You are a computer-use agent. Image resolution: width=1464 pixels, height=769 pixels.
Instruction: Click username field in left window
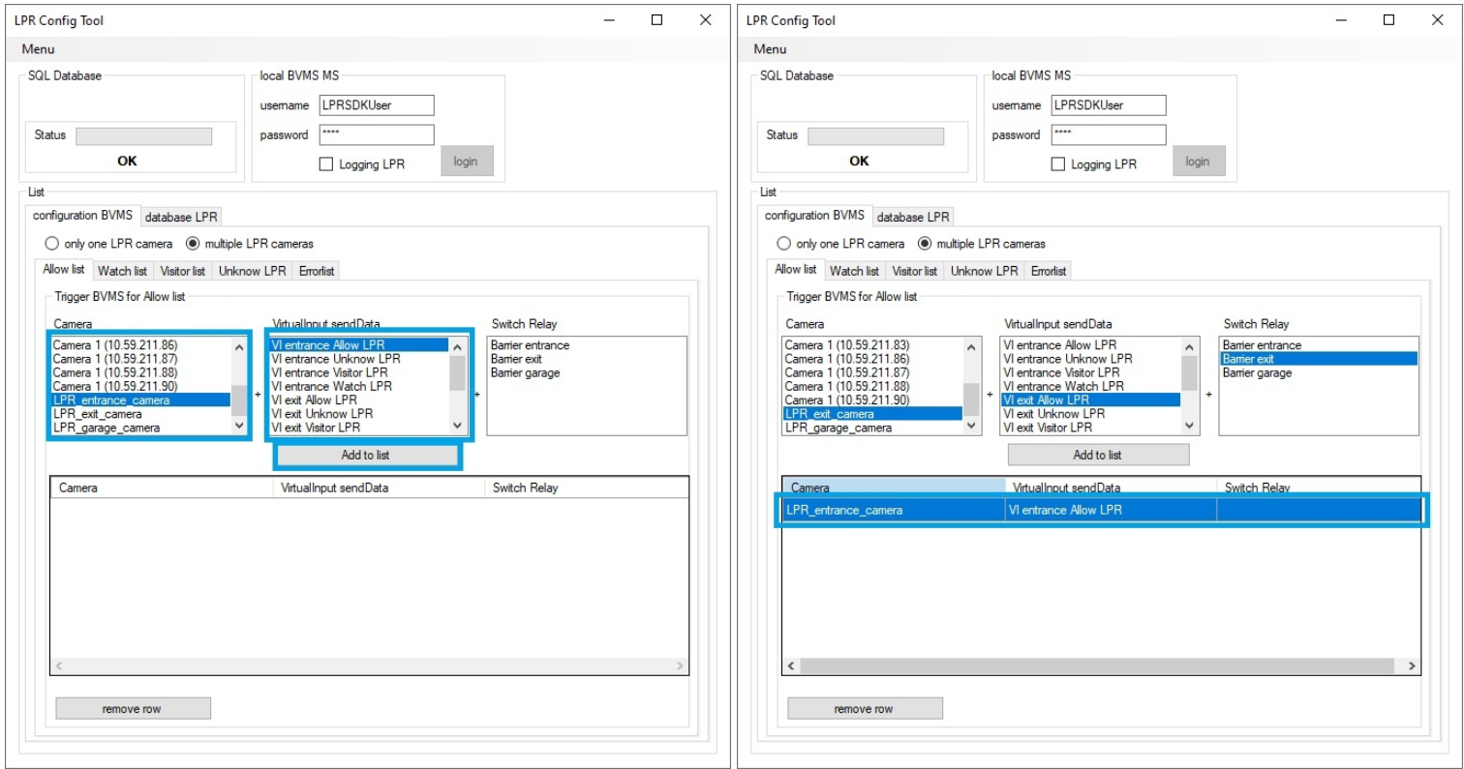point(376,105)
